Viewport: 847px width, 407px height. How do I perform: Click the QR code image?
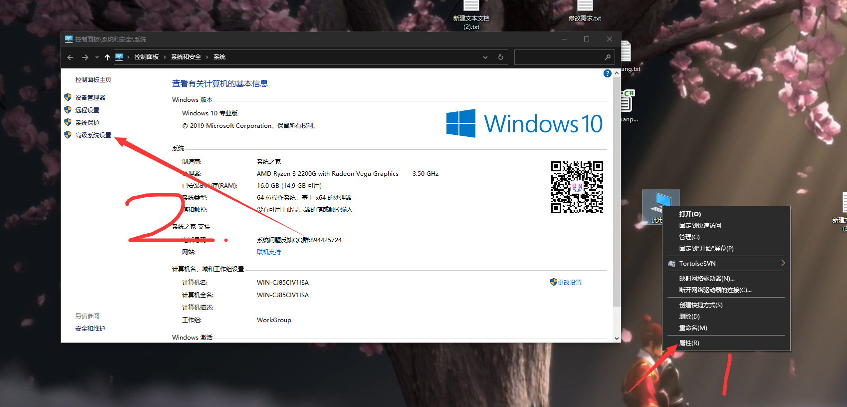577,187
